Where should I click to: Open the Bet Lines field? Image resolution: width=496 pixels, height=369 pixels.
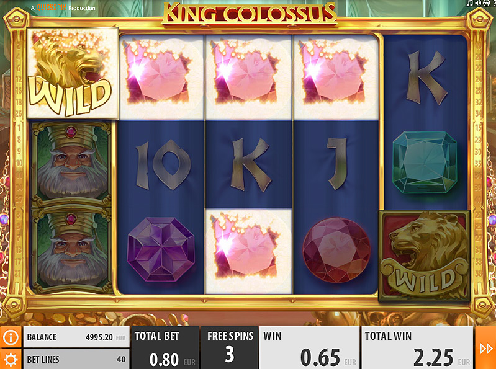click(x=76, y=359)
